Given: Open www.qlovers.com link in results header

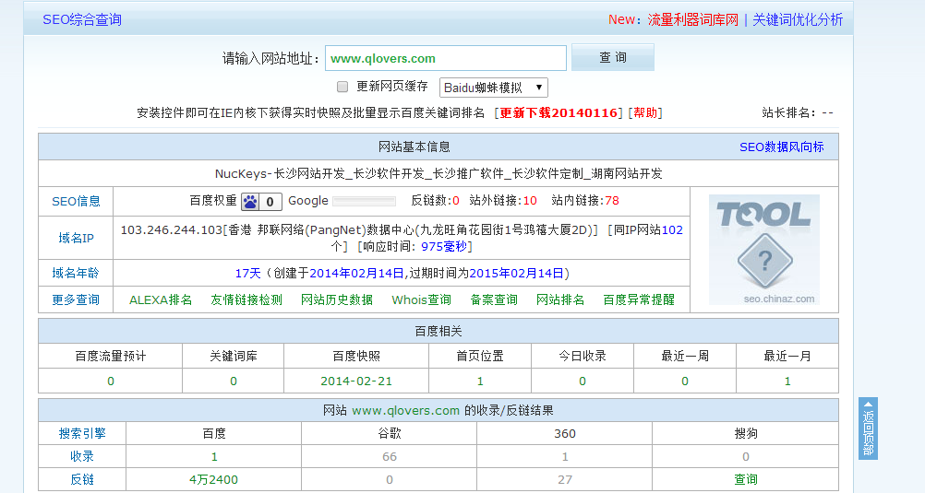Looking at the screenshot, I should point(405,411).
